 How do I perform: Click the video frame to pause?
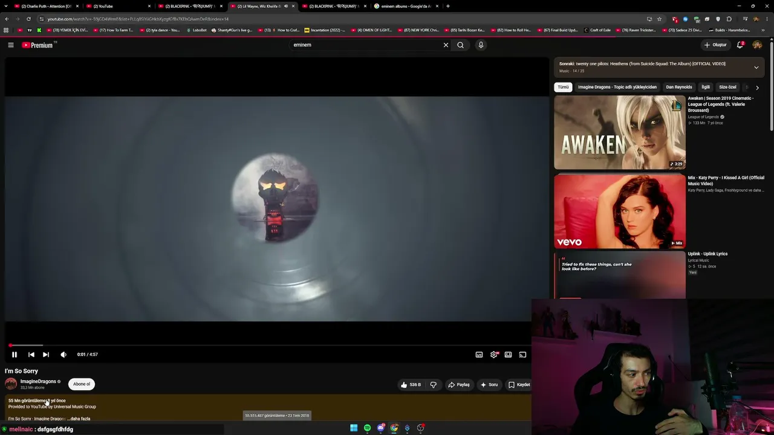(x=276, y=208)
